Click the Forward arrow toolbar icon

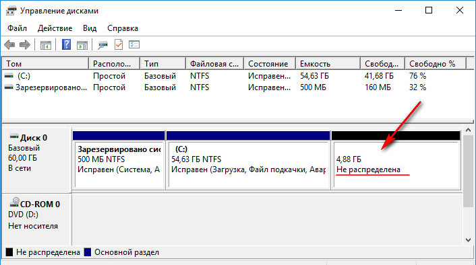(24, 45)
